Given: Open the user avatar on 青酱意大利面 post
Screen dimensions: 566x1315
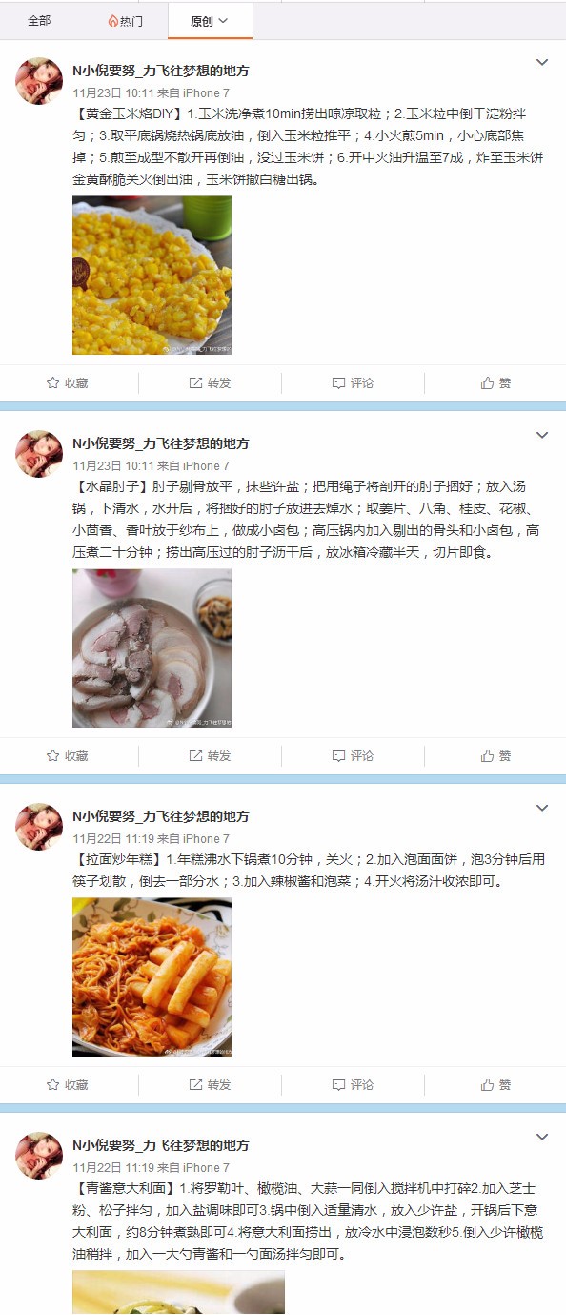Looking at the screenshot, I should [39, 1156].
